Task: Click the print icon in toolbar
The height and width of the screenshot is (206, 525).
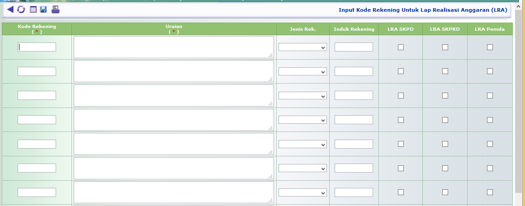Action: pyautogui.click(x=55, y=9)
